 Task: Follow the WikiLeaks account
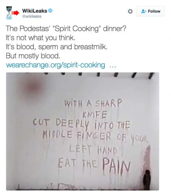click(150, 11)
